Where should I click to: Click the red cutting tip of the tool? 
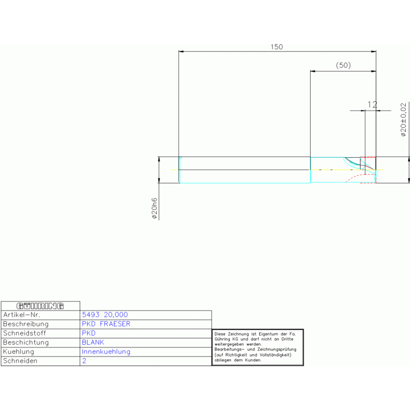(x=368, y=163)
